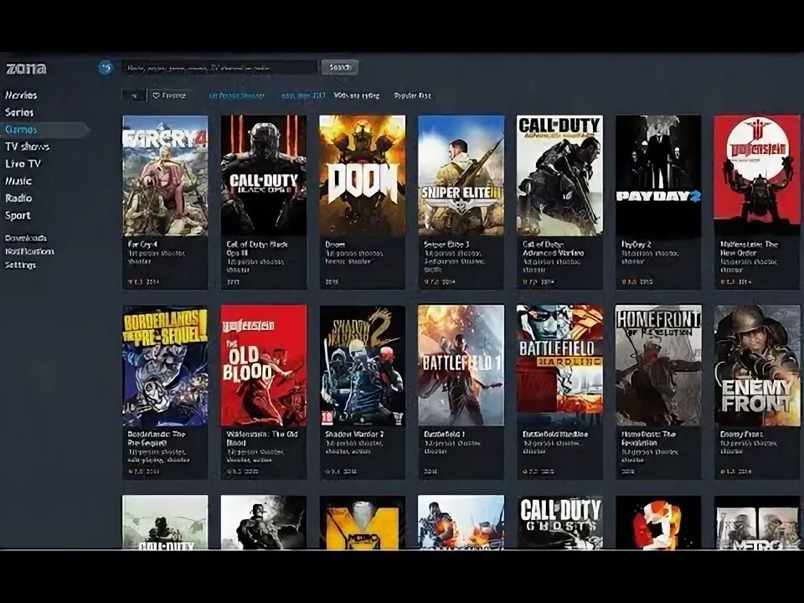The image size is (804, 603).
Task: Open the Sniper Elite III cover
Action: click(461, 175)
